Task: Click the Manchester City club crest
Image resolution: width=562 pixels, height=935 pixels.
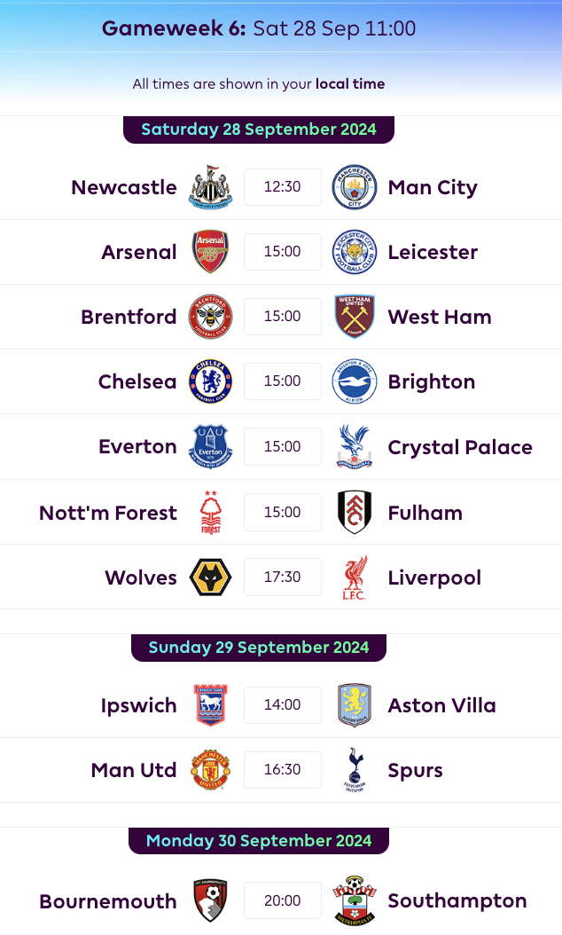Action: pyautogui.click(x=354, y=187)
